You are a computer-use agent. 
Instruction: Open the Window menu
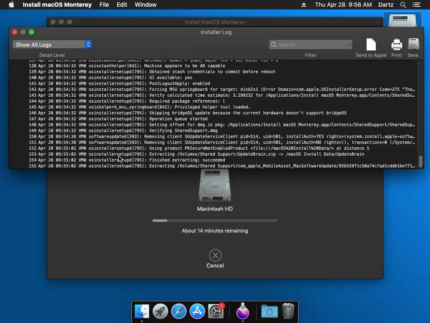coord(146,5)
